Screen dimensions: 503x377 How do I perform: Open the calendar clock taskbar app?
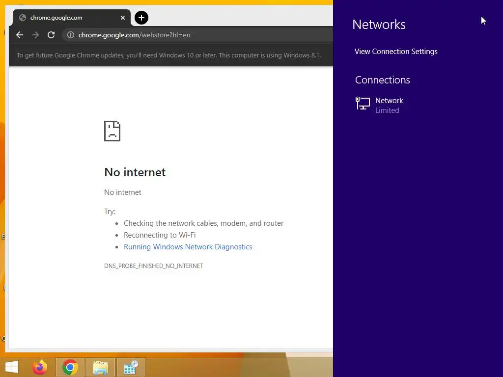131,367
